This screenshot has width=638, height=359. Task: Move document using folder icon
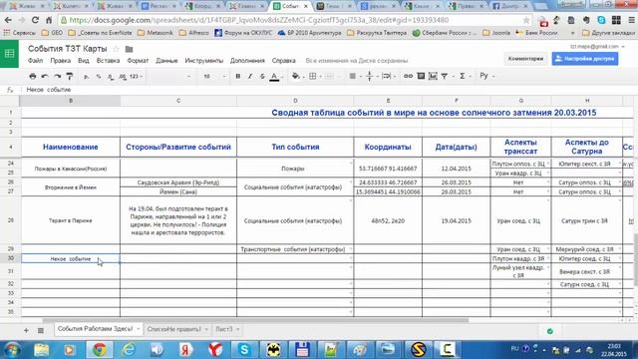(129, 49)
